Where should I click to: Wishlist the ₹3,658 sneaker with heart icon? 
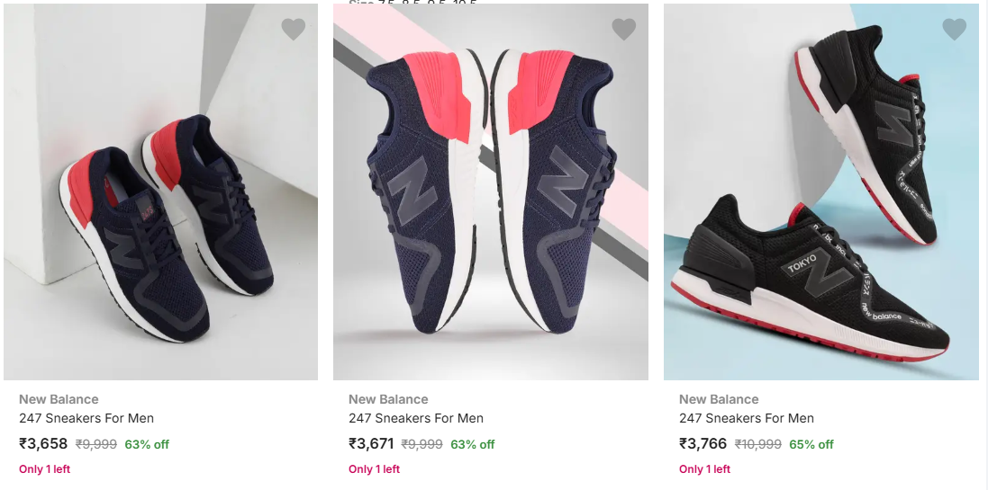coord(294,30)
